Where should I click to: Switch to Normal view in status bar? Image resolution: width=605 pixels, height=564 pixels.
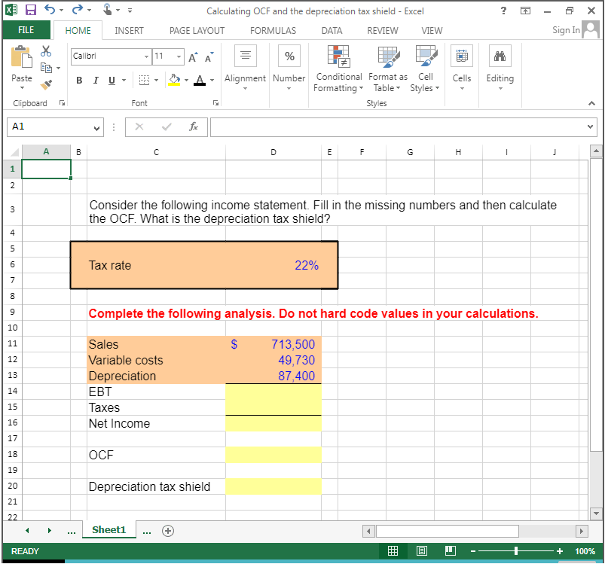(x=393, y=551)
